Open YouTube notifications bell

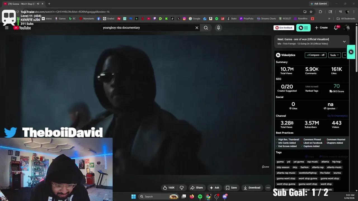(x=336, y=28)
